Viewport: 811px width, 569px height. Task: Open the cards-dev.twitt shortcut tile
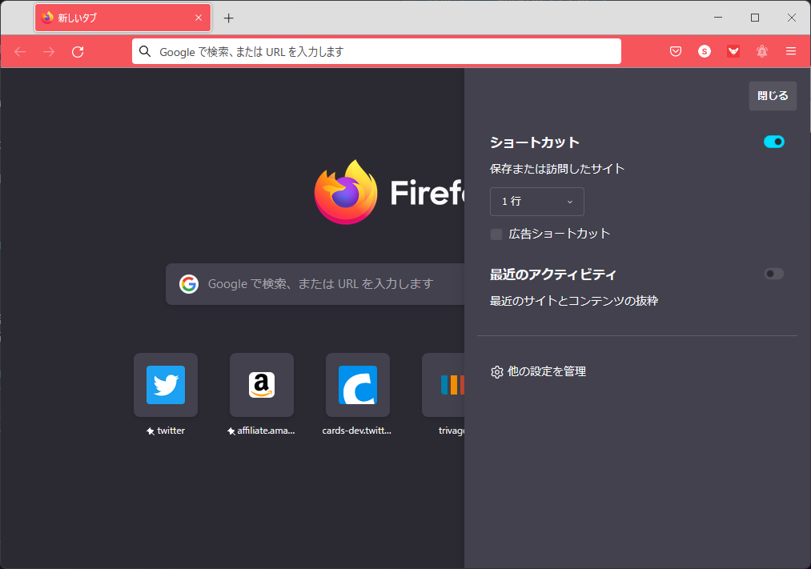click(x=358, y=385)
